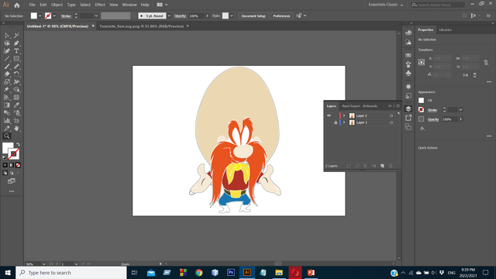496x279 pixels.
Task: Select the Column Graph tool
Action: pos(7,121)
